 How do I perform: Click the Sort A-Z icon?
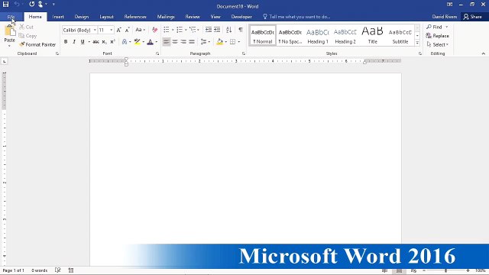[x=229, y=30]
